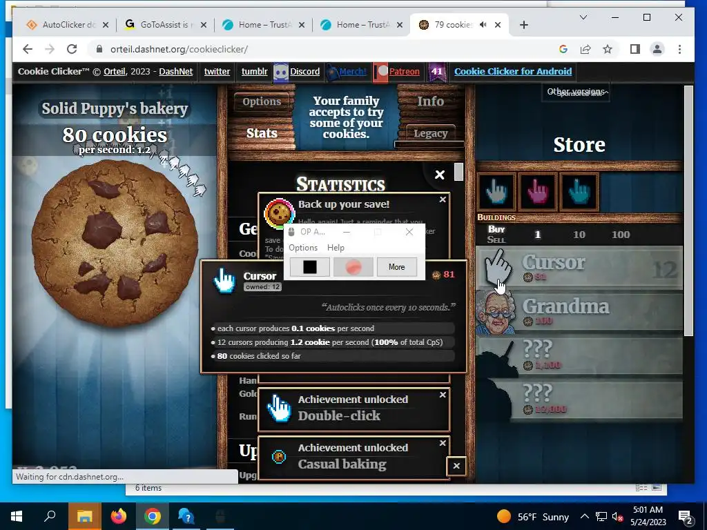Select the locked ??? building costing 1,100
707x530 pixels.
(579, 355)
